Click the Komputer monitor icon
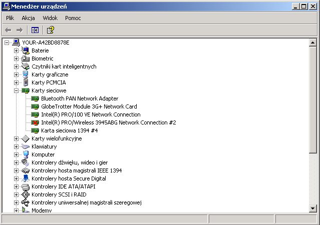Viewport: 320px width, 225px height. pos(26,154)
